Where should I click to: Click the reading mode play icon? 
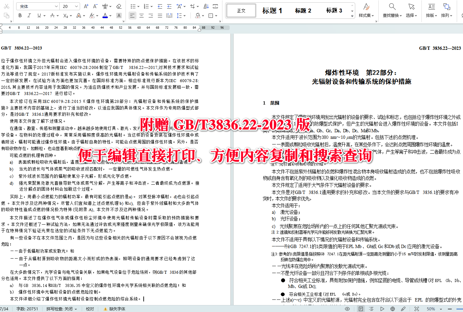[x=382, y=309]
